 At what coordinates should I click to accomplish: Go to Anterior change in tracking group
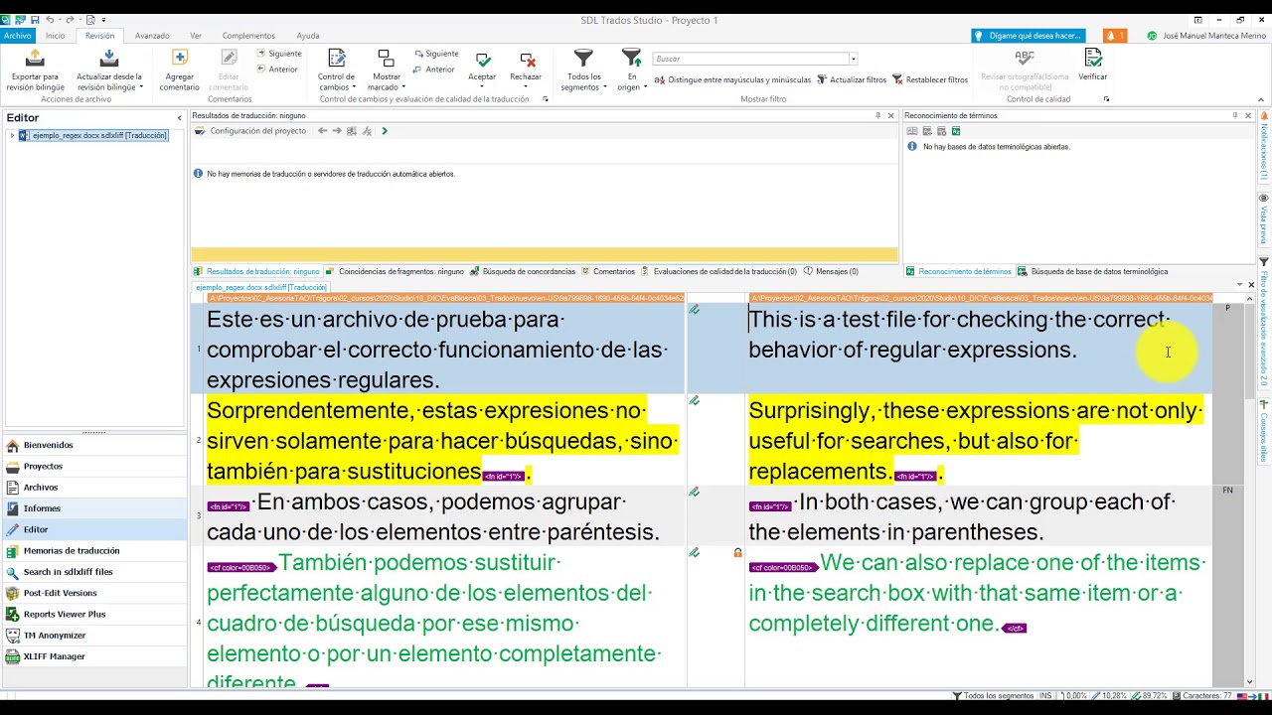[434, 70]
